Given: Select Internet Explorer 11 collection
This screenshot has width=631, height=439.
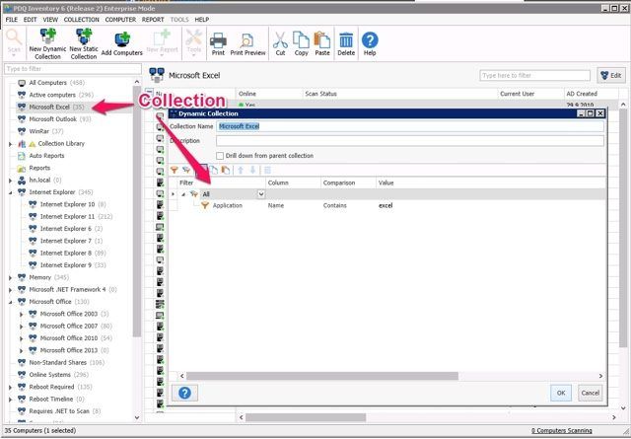Looking at the screenshot, I should [70, 216].
